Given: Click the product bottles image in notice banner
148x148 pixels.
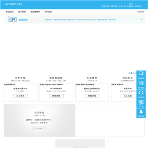Looking at the screenshot, I should click(12, 19).
